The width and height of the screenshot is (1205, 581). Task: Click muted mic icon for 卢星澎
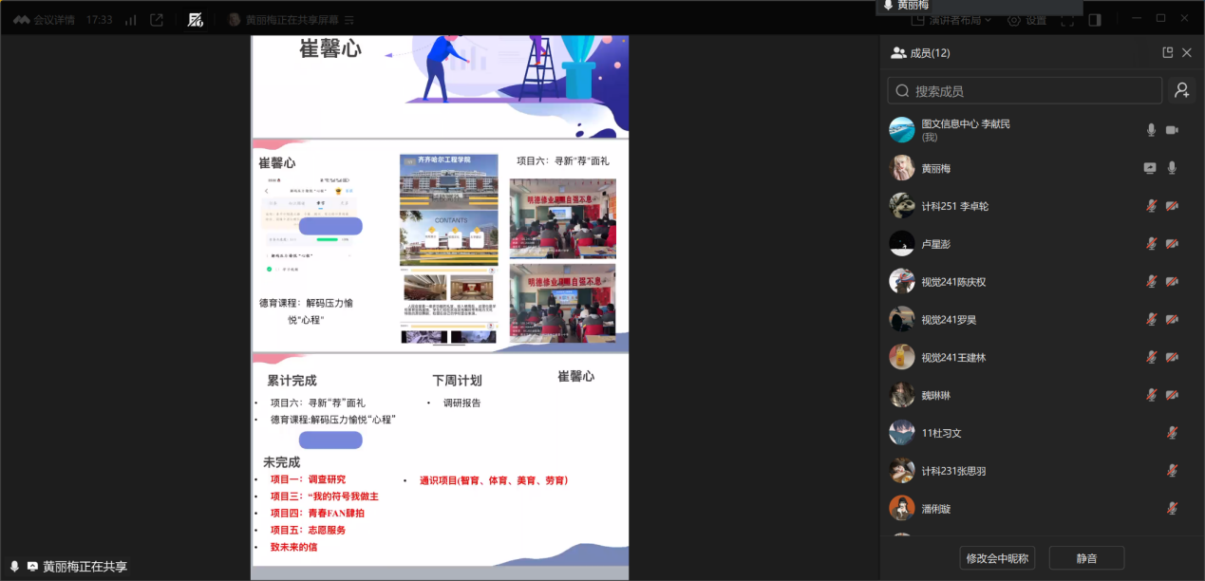click(1151, 244)
